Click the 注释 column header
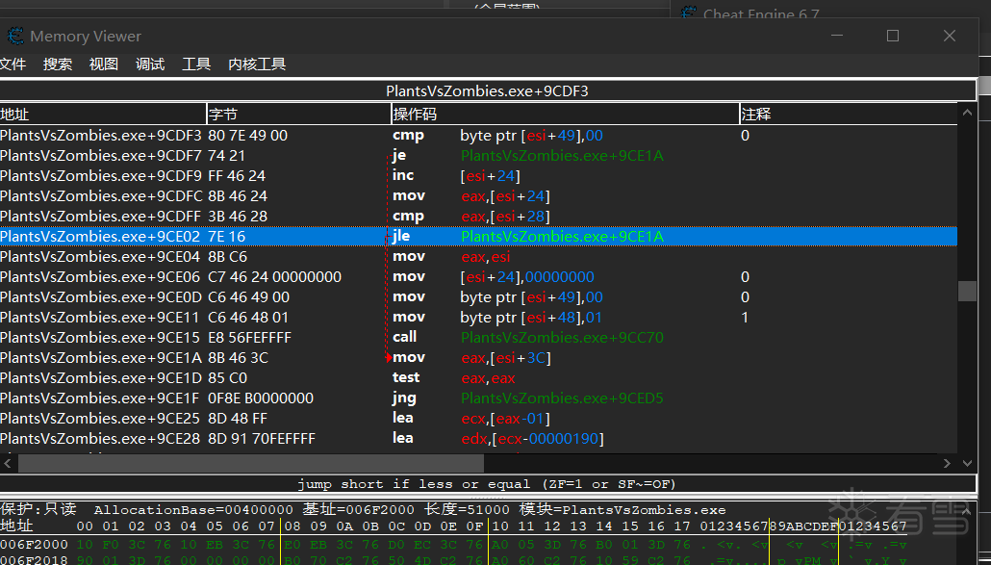 tap(849, 115)
